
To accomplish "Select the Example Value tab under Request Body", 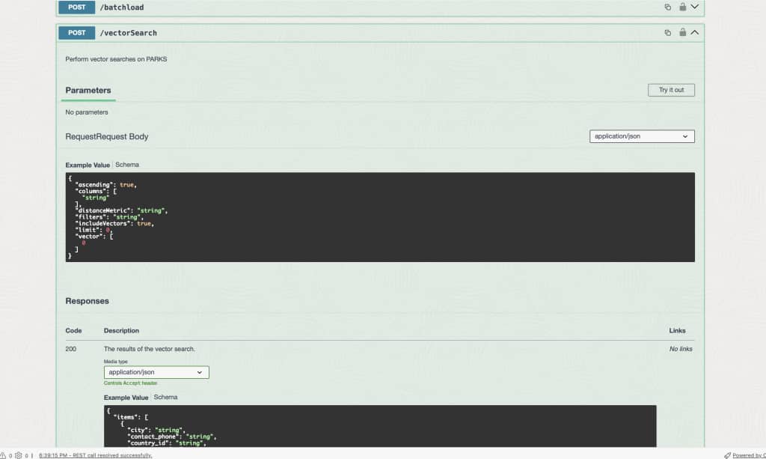I will point(88,164).
